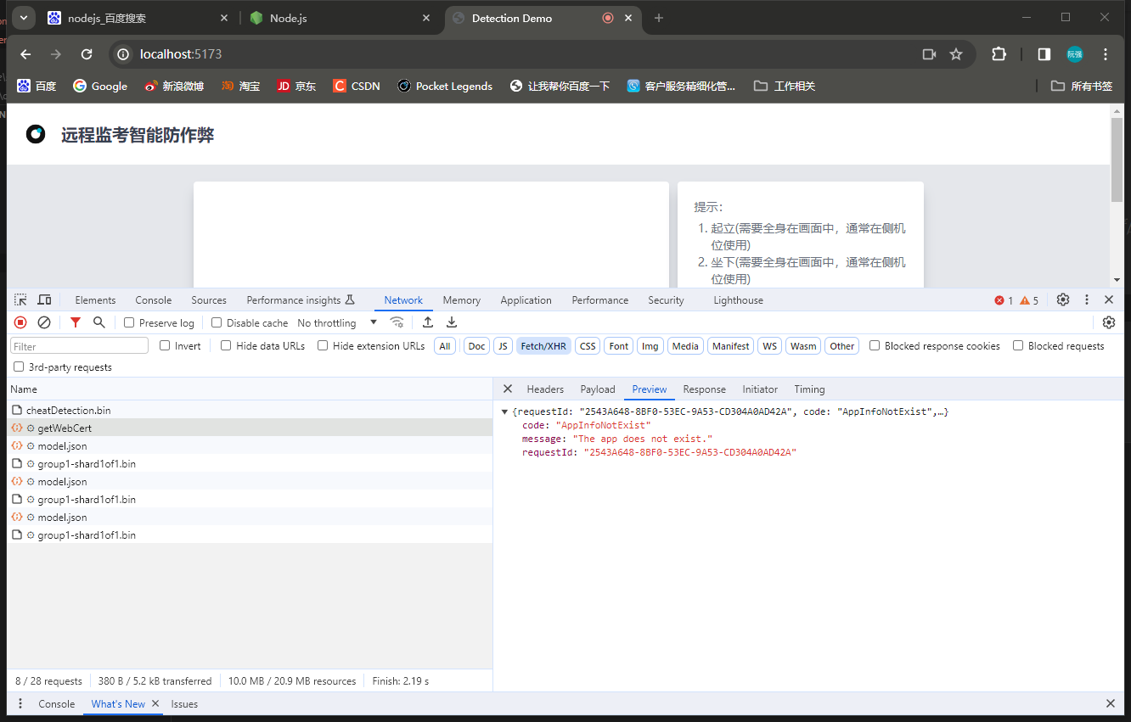This screenshot has height=722, width=1131.
Task: Close the bottom drawer panel
Action: pyautogui.click(x=1110, y=703)
